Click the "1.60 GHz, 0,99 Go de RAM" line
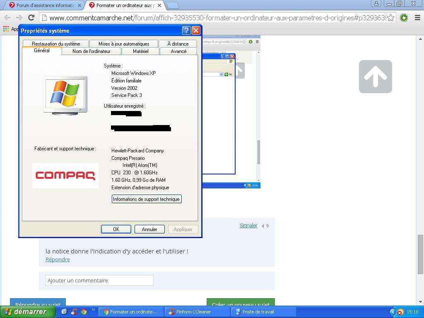Viewport: 424px width, 318px height. [x=138, y=180]
